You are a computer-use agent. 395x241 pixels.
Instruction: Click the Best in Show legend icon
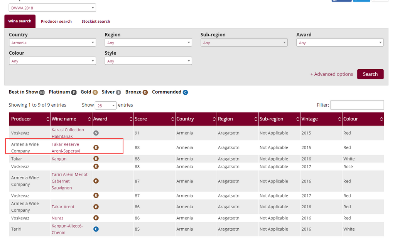click(x=42, y=92)
